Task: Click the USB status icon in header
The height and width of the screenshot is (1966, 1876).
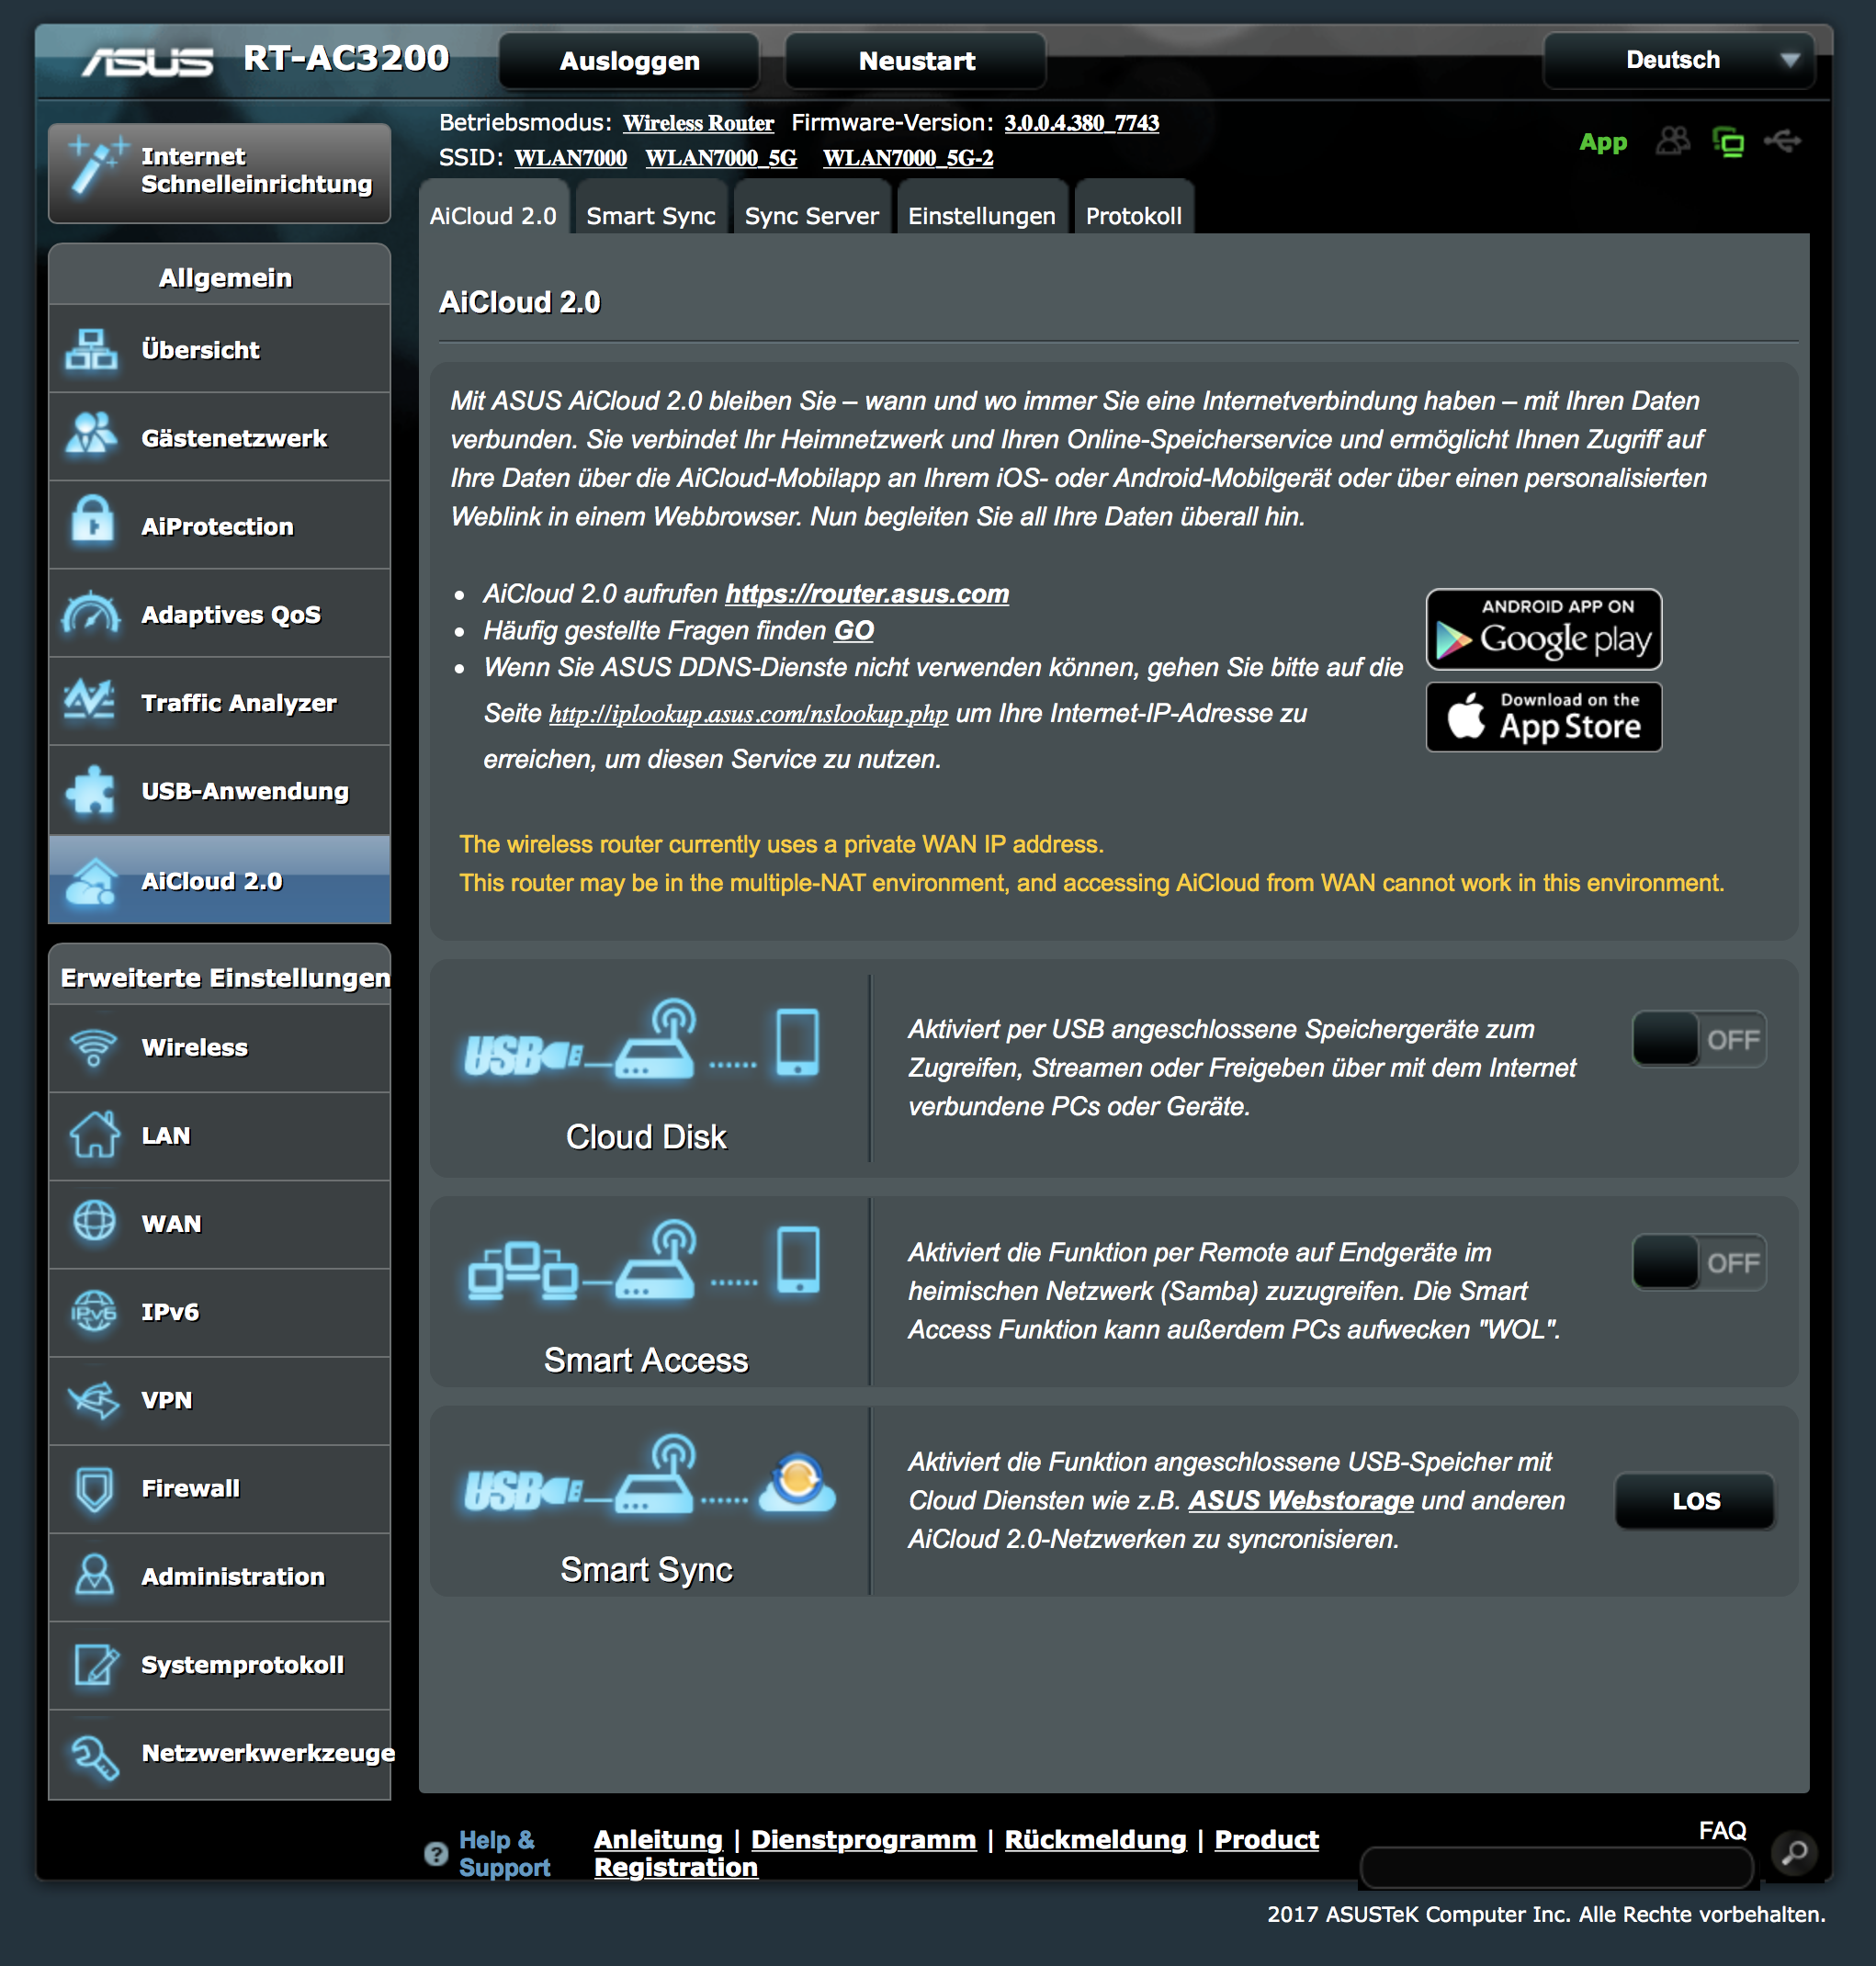Action: click(1783, 141)
